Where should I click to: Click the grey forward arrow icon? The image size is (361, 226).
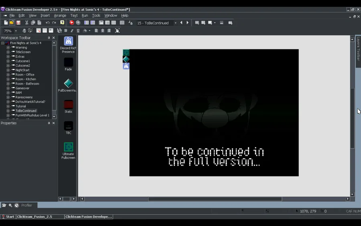point(78,22)
